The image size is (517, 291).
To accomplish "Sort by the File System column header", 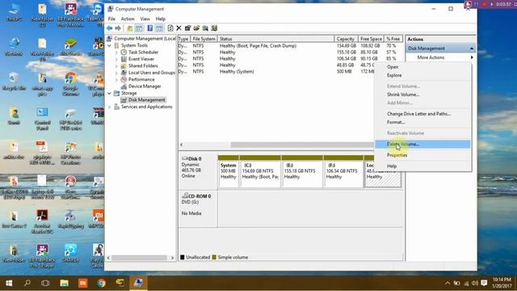I will click(204, 39).
